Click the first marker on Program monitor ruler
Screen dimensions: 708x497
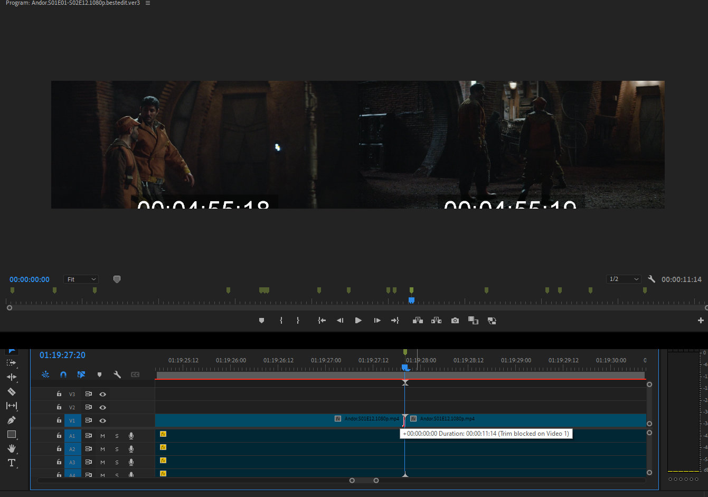pyautogui.click(x=12, y=290)
